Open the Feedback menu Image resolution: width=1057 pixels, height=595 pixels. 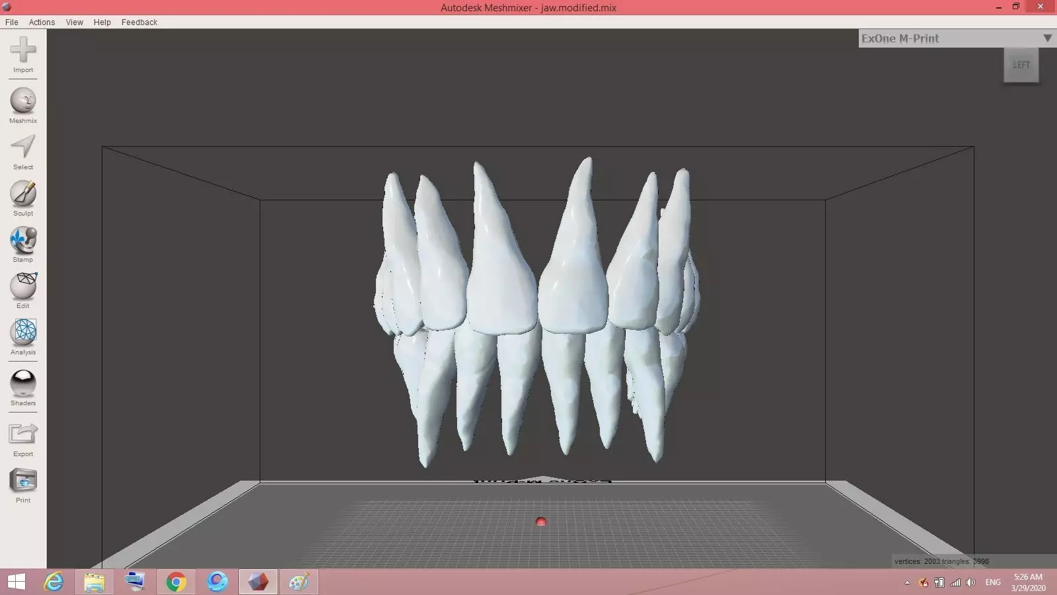coord(139,22)
